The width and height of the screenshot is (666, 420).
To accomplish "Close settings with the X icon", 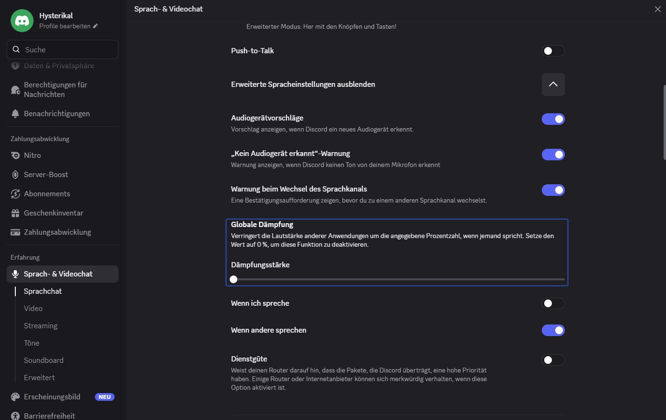I will click(657, 9).
